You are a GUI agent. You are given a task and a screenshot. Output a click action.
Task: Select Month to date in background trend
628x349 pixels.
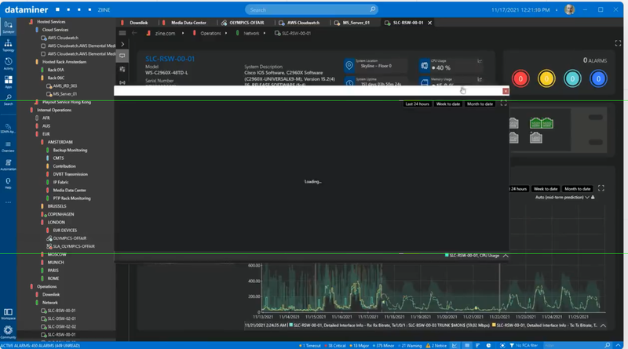click(x=578, y=189)
